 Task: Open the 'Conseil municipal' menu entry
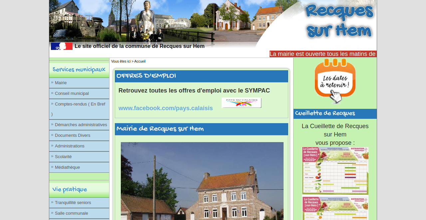pos(72,93)
